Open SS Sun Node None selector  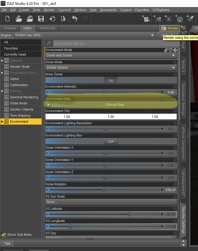pos(111,202)
